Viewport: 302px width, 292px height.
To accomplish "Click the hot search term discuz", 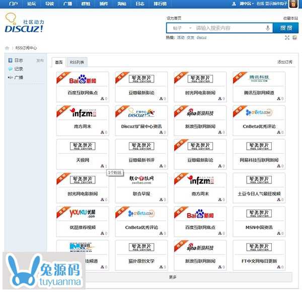I will 201,38.
